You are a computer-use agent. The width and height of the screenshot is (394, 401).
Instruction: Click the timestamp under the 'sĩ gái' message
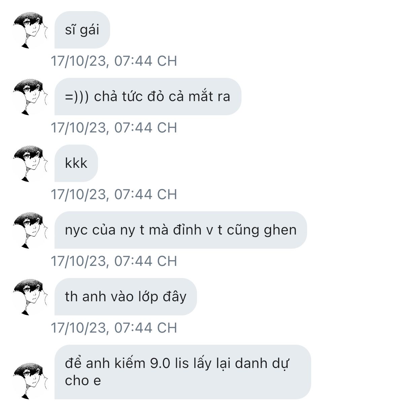click(x=114, y=61)
